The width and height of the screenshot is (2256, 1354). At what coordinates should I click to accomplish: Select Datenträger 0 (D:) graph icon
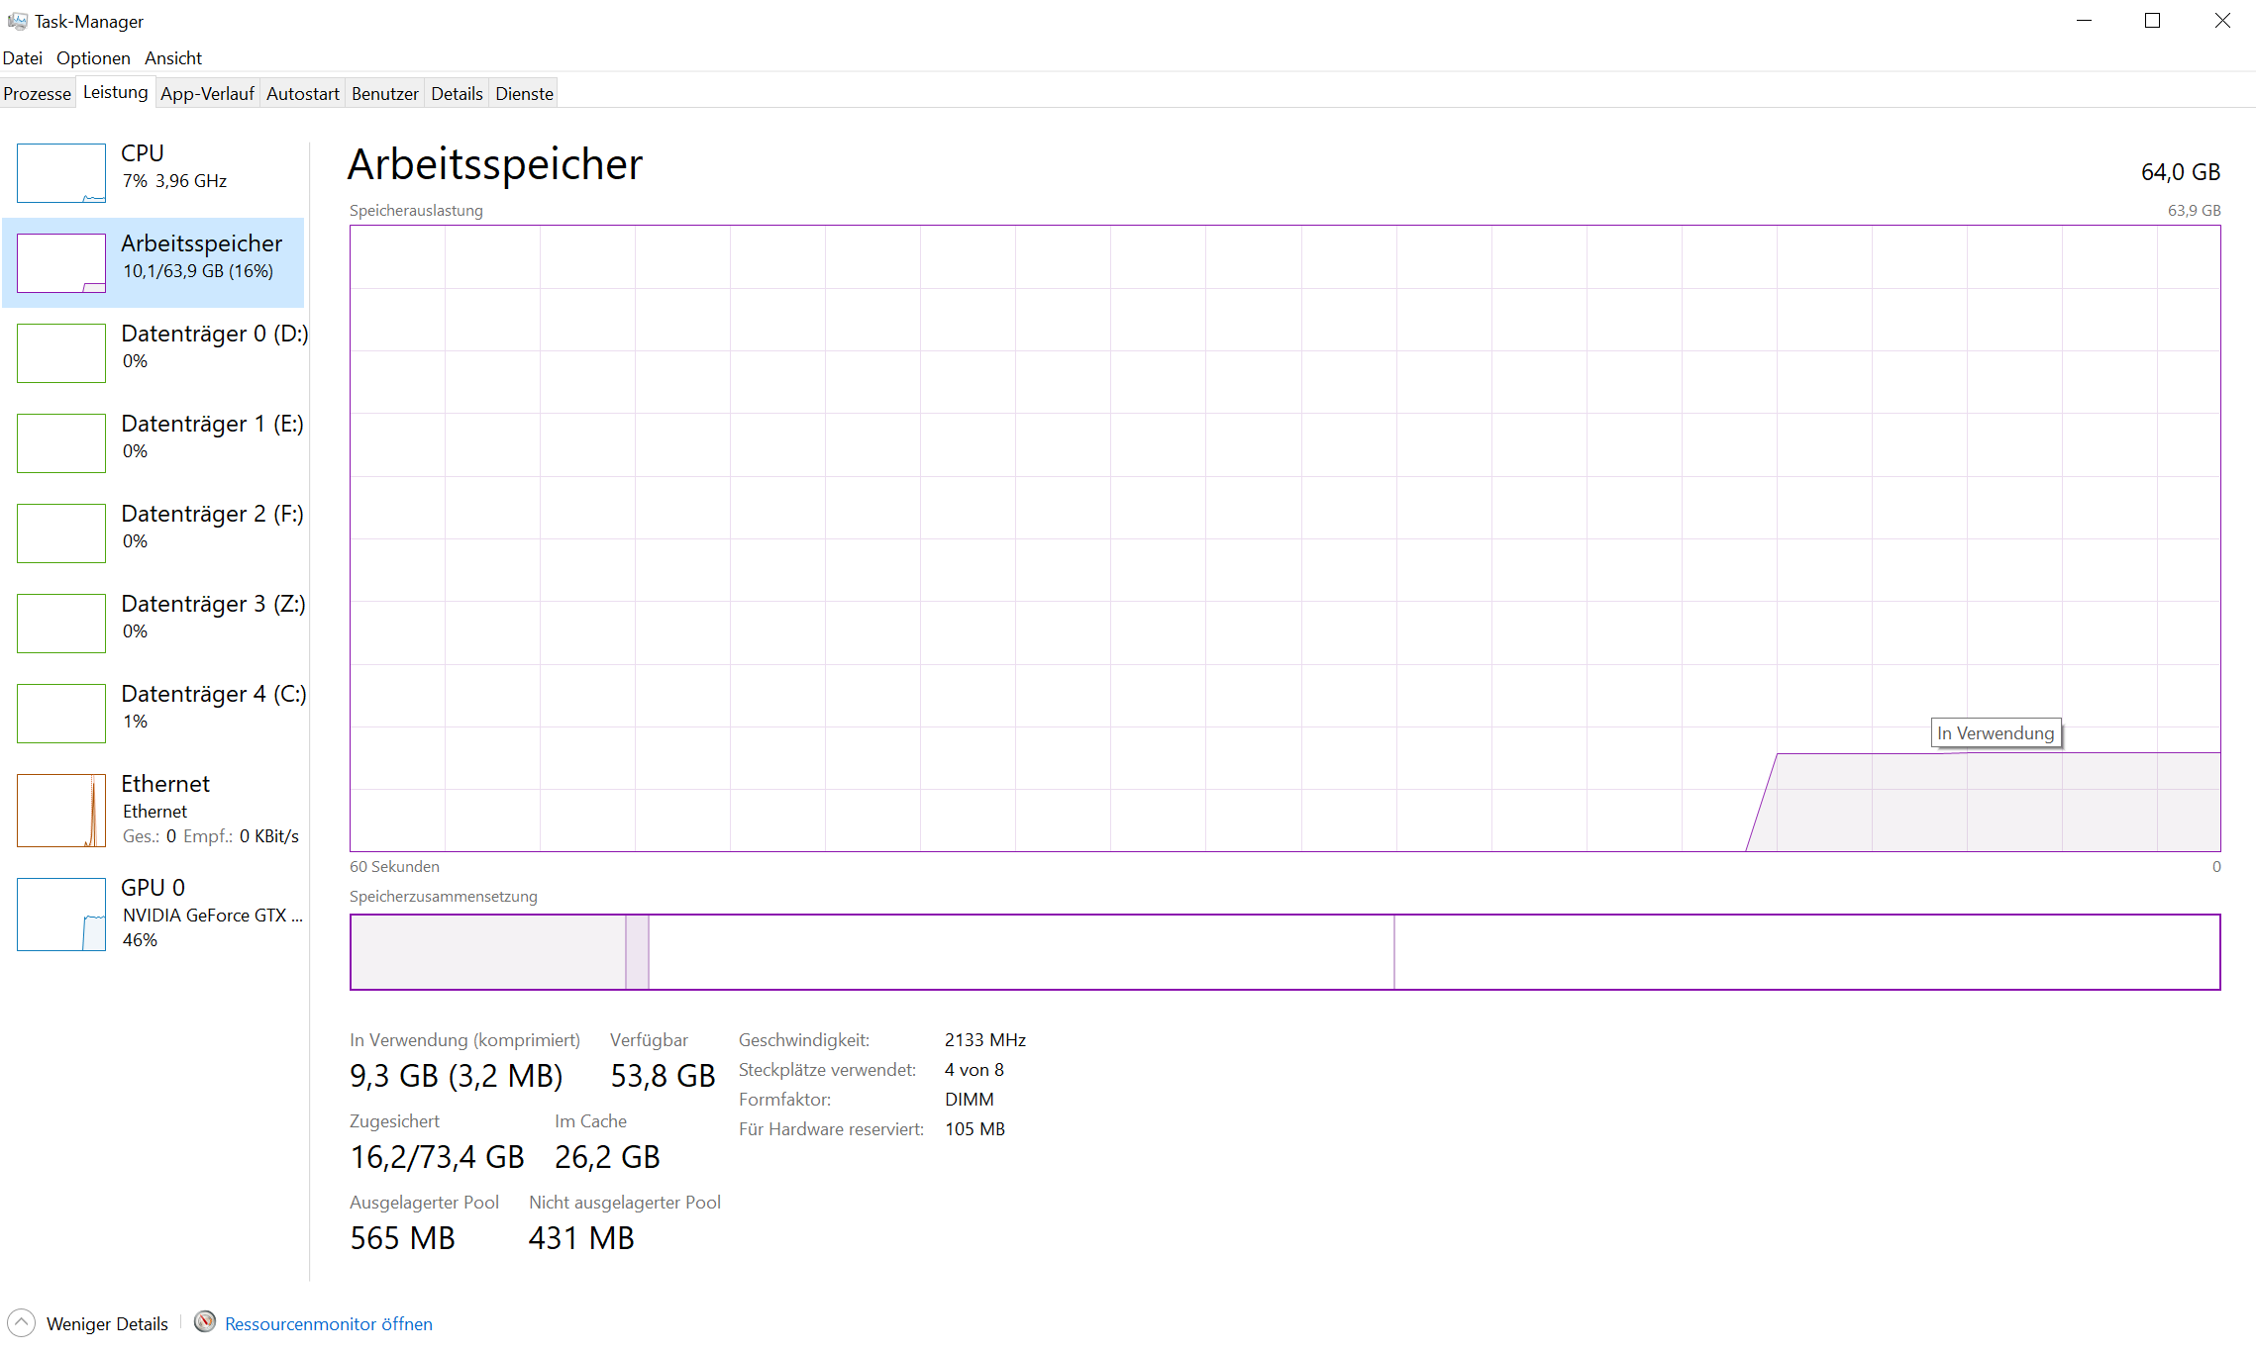click(x=60, y=353)
